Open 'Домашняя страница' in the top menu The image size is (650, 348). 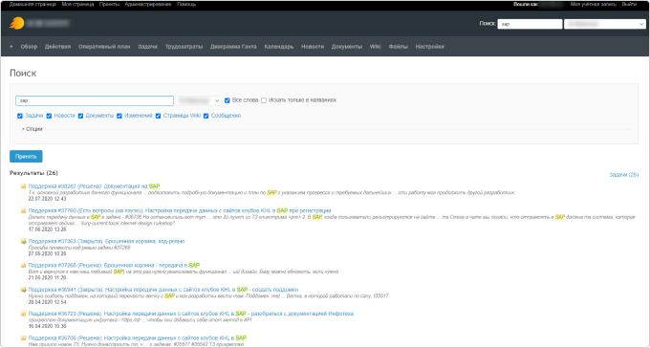coord(32,4)
